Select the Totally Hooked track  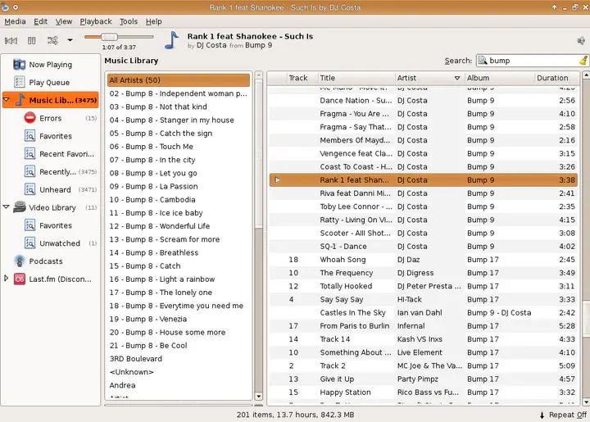click(x=424, y=286)
